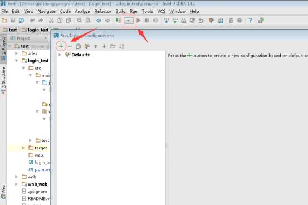Image resolution: width=308 pixels, height=205 pixels.
Task: Move configuration down arrow icon
Action: (104, 46)
